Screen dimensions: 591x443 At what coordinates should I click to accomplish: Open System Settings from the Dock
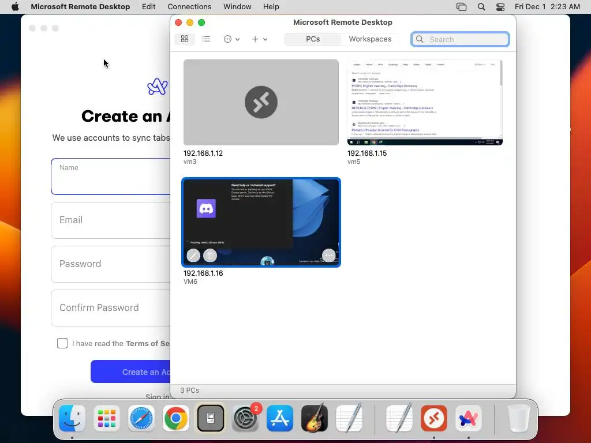pyautogui.click(x=245, y=418)
